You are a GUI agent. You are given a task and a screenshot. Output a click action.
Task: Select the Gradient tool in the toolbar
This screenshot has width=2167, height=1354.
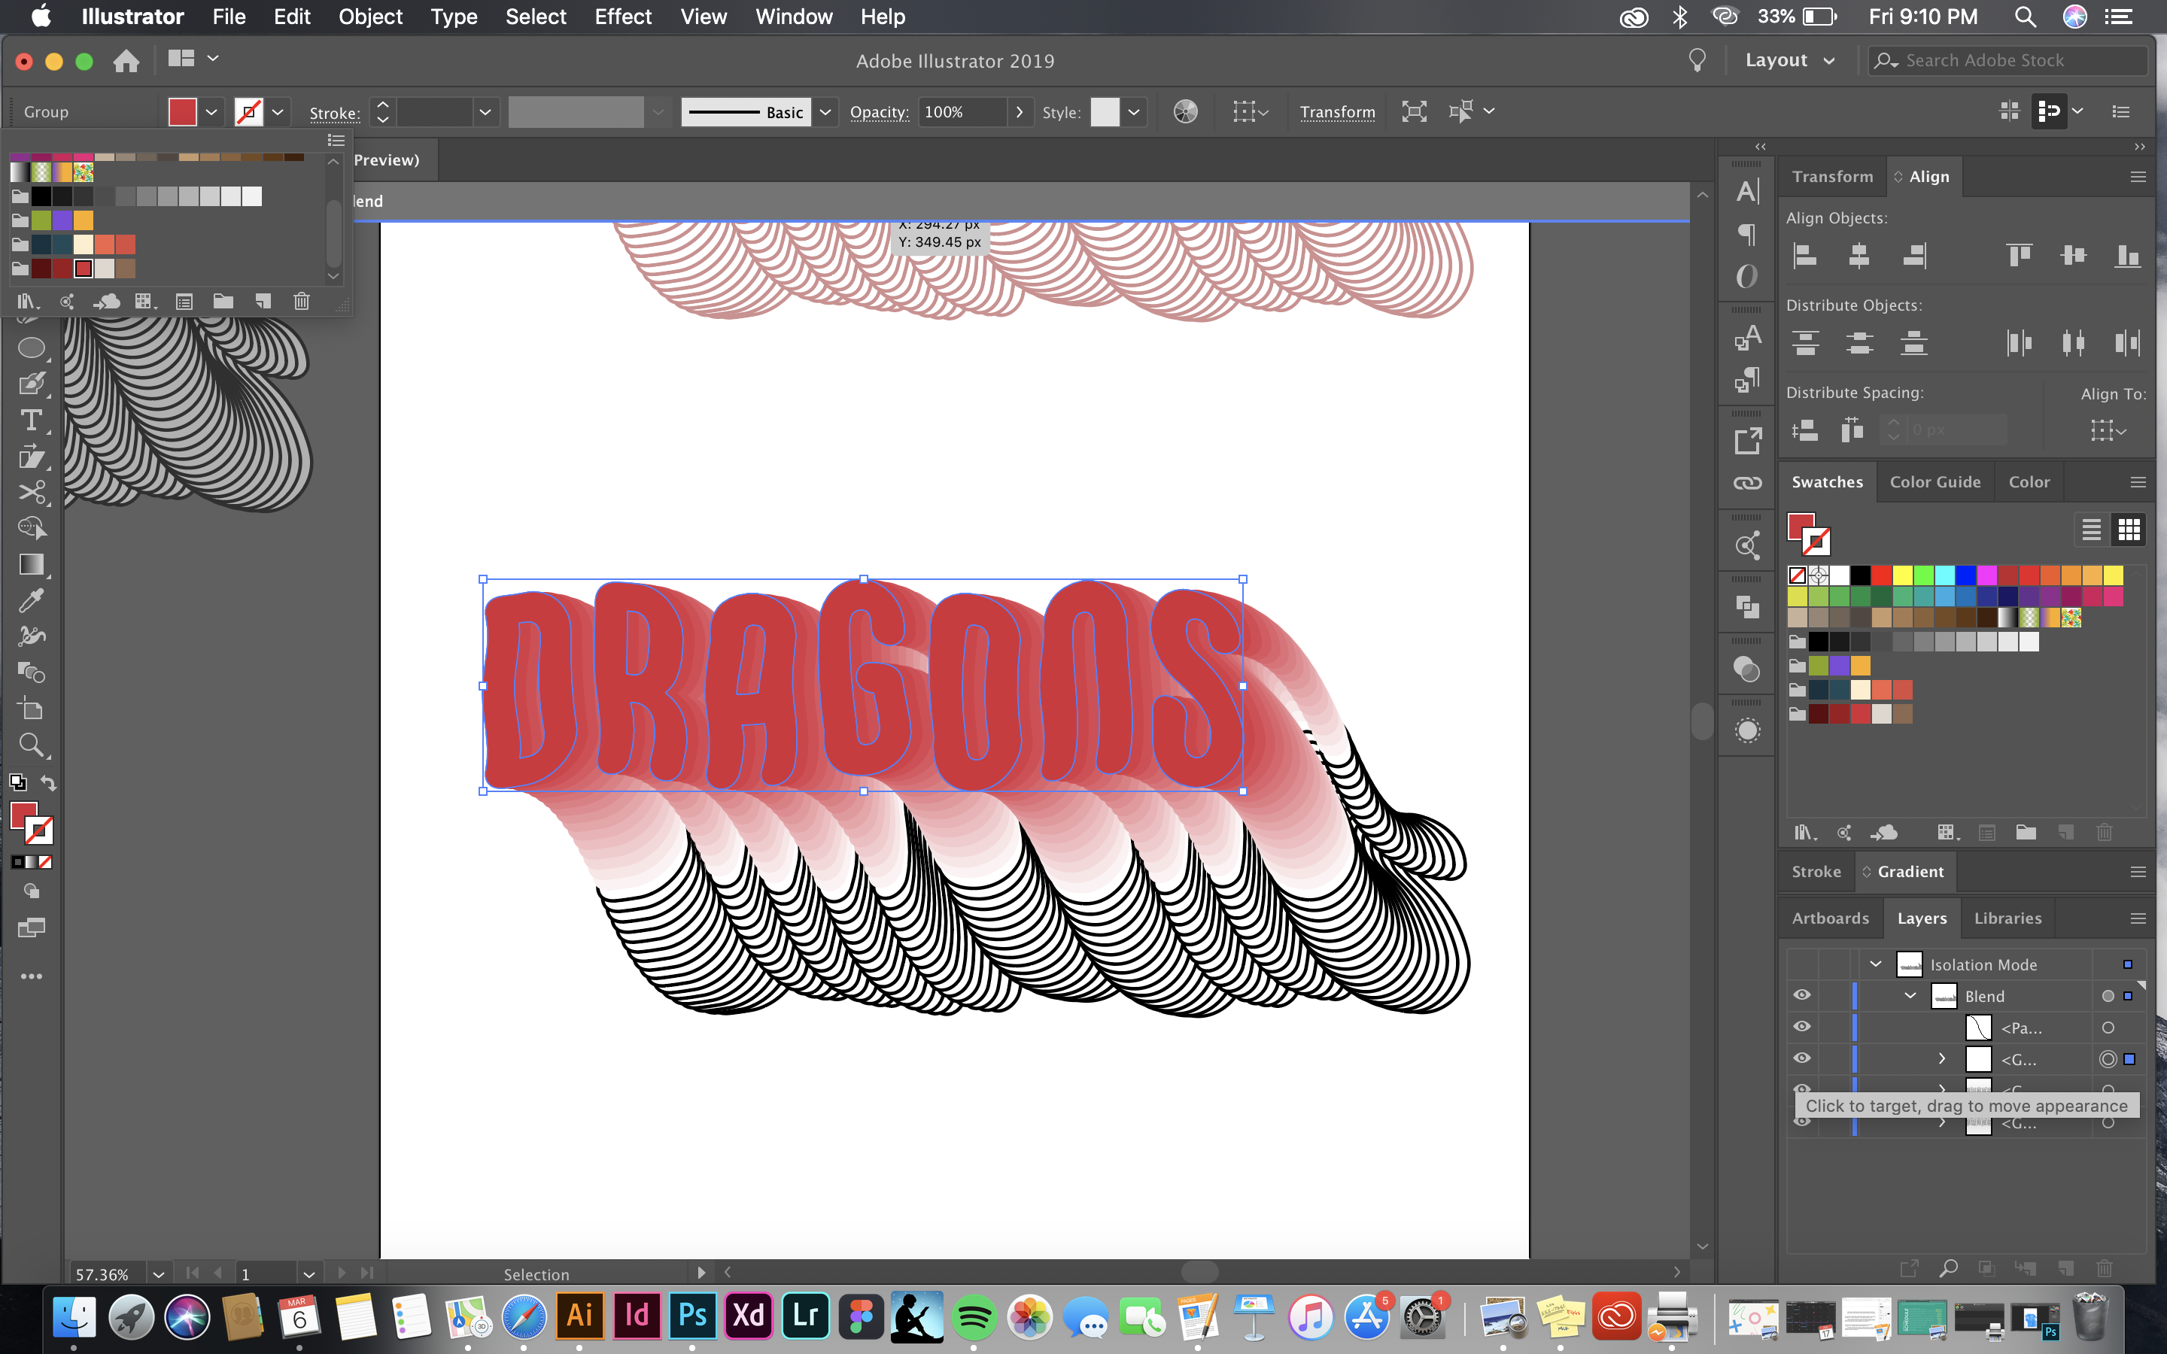click(x=32, y=564)
